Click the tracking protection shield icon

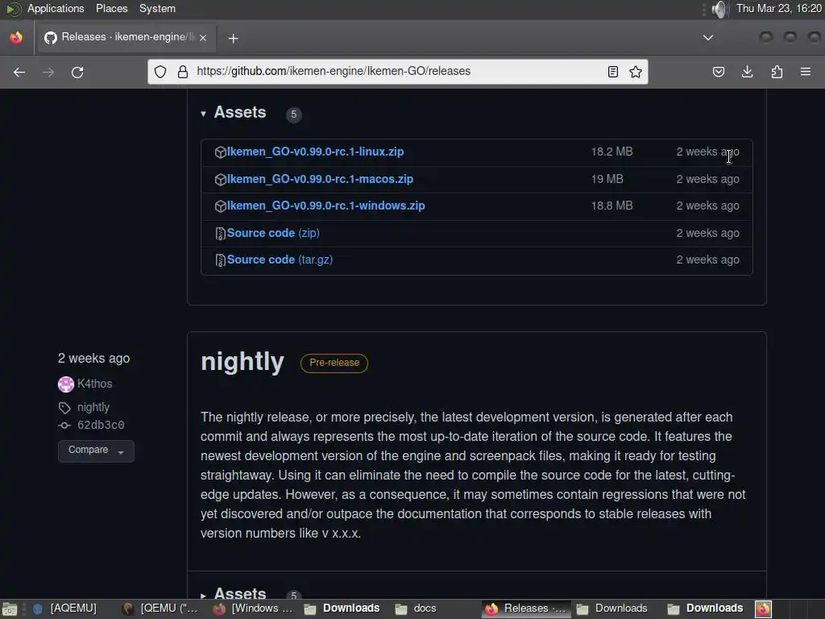[160, 72]
